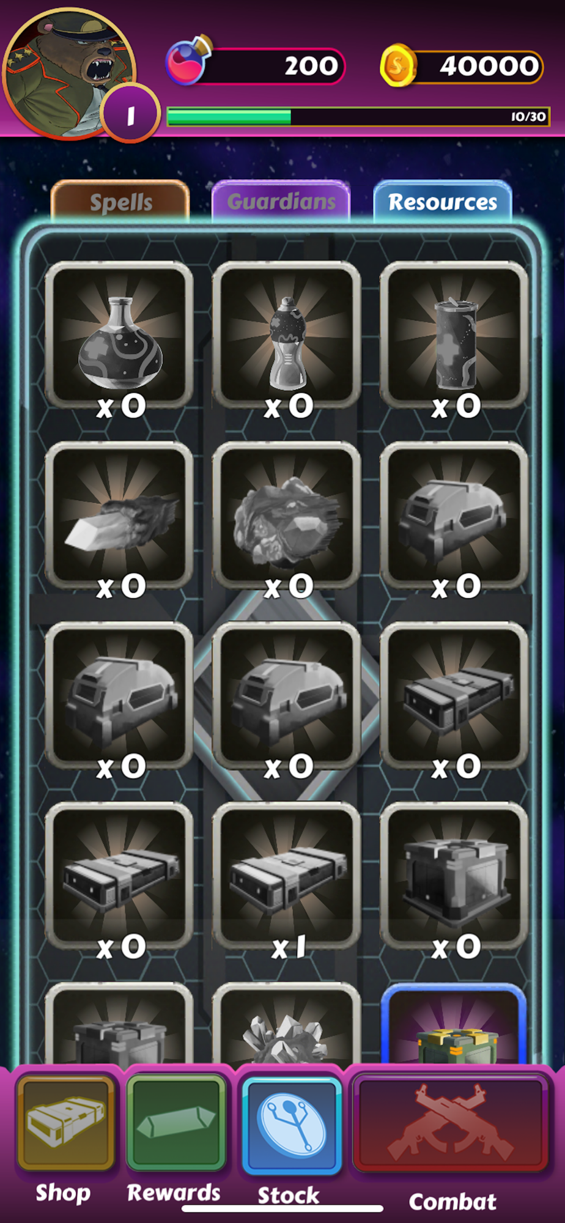The height and width of the screenshot is (1223, 565).
Task: Select the crystal ore rock resource
Action: 287,515
